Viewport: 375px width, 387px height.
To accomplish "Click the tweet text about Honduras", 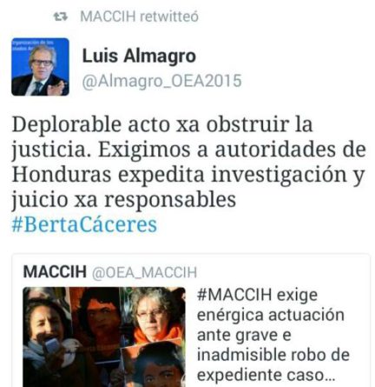I will click(x=188, y=162).
